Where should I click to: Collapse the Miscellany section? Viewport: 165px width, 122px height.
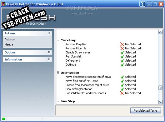click(x=58, y=40)
